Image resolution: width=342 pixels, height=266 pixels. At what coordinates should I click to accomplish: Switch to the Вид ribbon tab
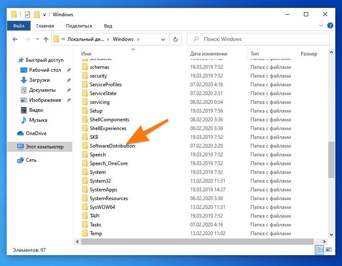tap(108, 26)
